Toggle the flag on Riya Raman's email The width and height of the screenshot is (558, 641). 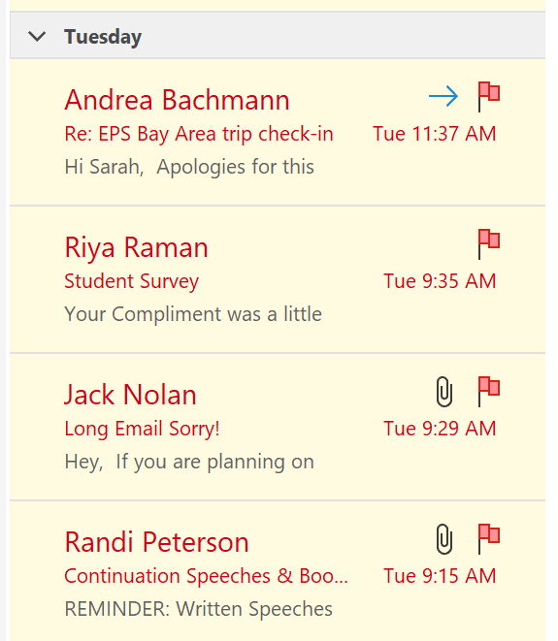pos(489,244)
